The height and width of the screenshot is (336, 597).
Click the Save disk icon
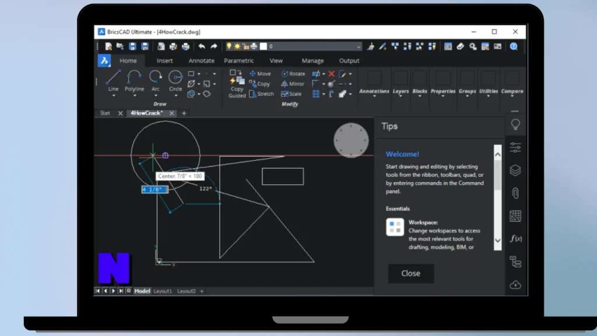click(x=132, y=47)
